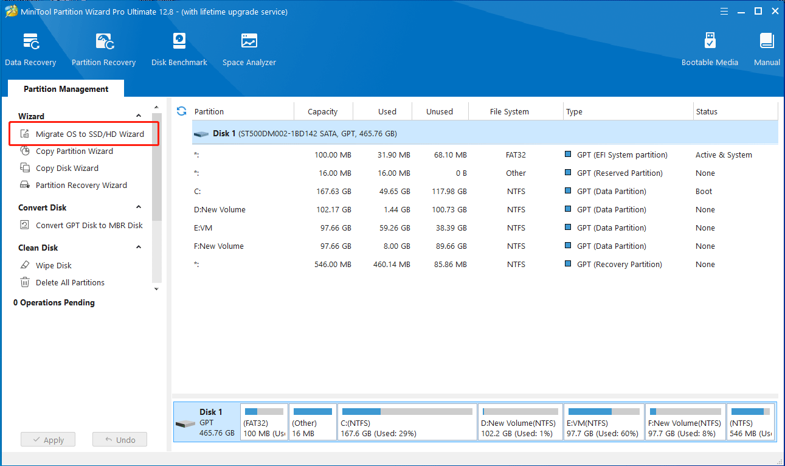Select the F:New Volume partition row
Viewport: 785px width, 466px height.
pyautogui.click(x=485, y=246)
